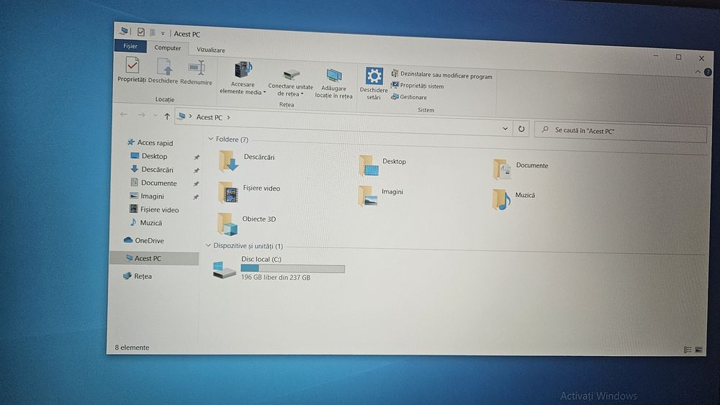This screenshot has height=405, width=720.
Task: Click the Proprietăți ribbon icon
Action: [132, 65]
